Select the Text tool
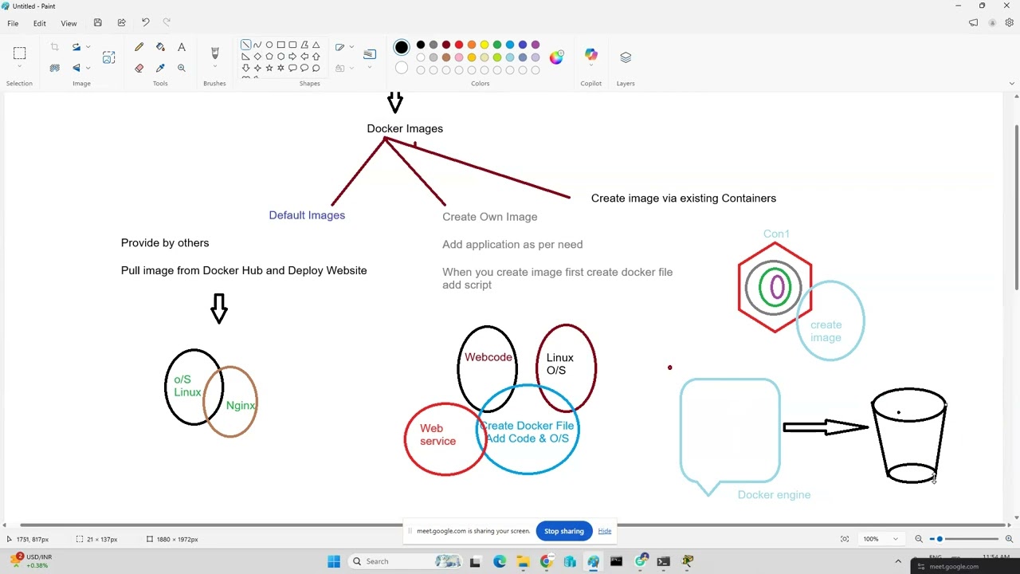 pos(182,48)
